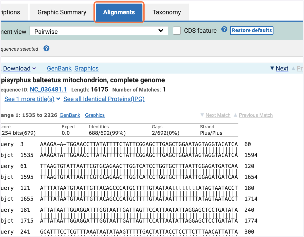Click the mitochondrion complete genome title

click(x=83, y=80)
